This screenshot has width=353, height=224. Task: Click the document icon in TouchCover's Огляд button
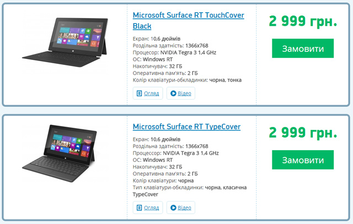pyautogui.click(x=138, y=94)
